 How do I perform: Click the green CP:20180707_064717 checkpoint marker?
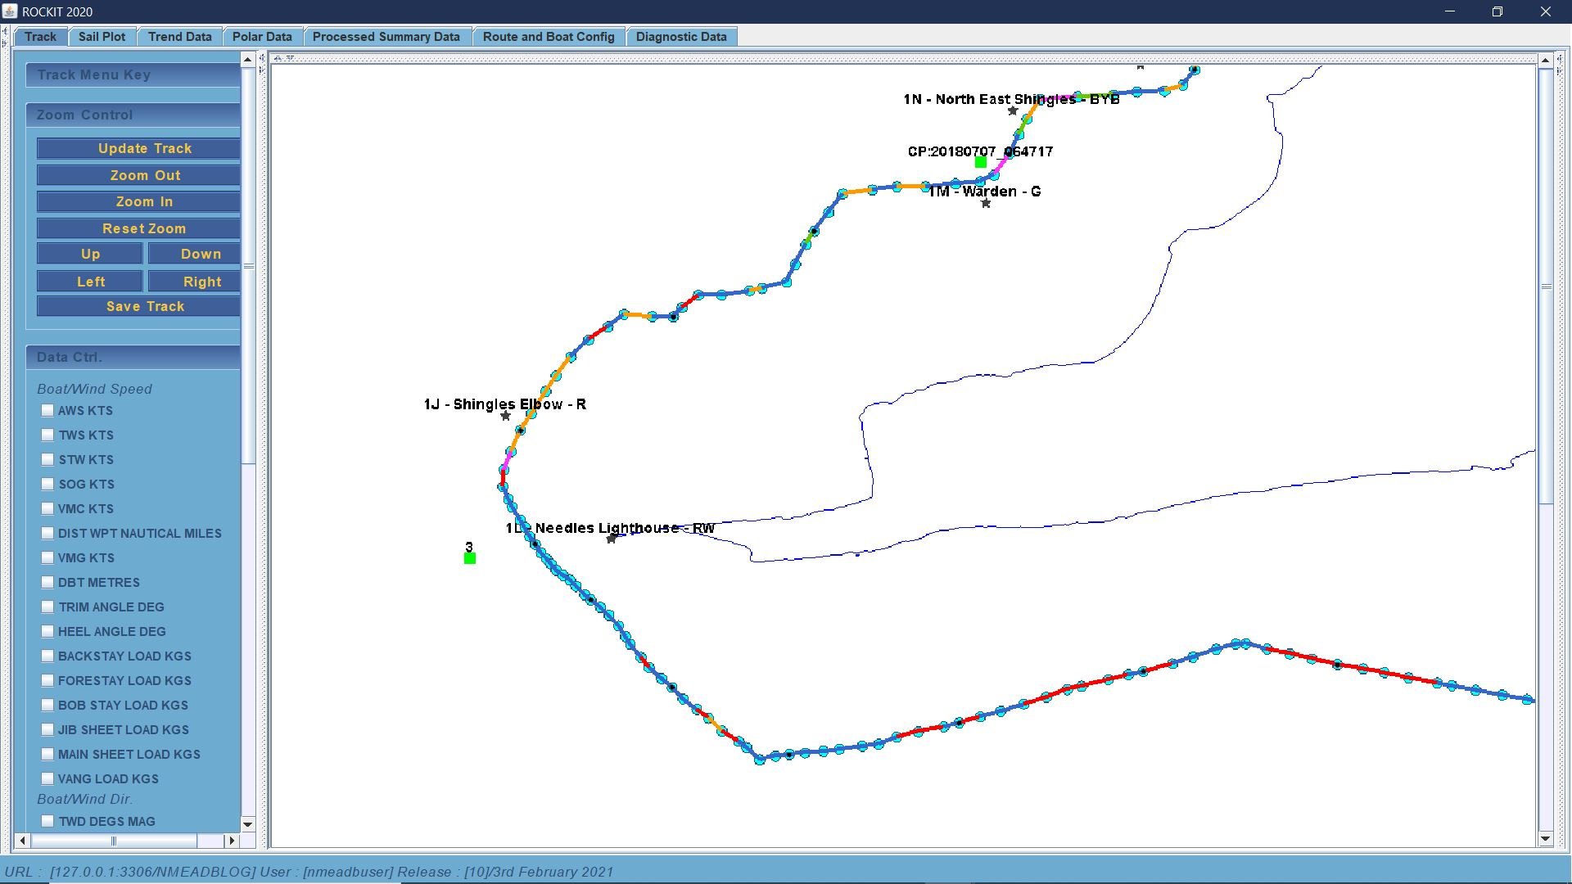click(980, 162)
